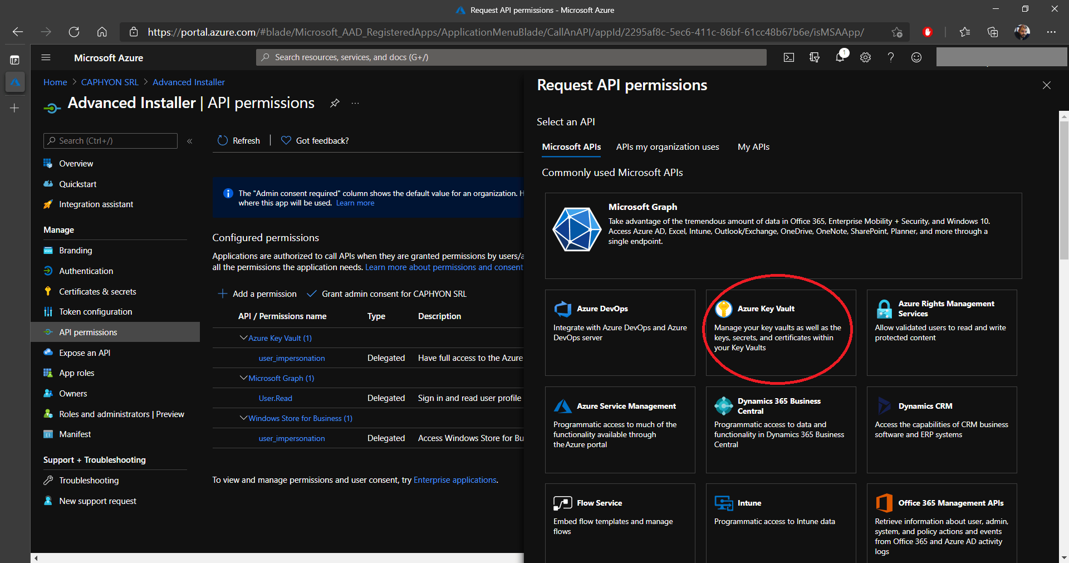The height and width of the screenshot is (563, 1069).
Task: Open the Learn more link in banner
Action: (x=355, y=203)
